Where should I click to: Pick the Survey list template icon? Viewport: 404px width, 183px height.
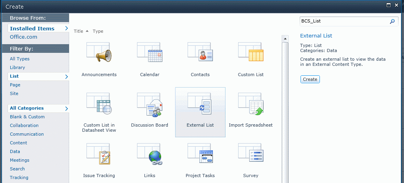click(251, 153)
